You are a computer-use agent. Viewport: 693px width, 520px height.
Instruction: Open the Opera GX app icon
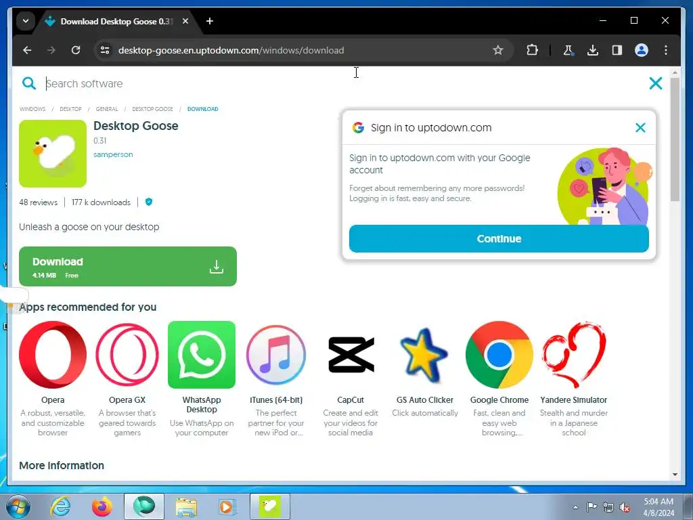pos(127,355)
